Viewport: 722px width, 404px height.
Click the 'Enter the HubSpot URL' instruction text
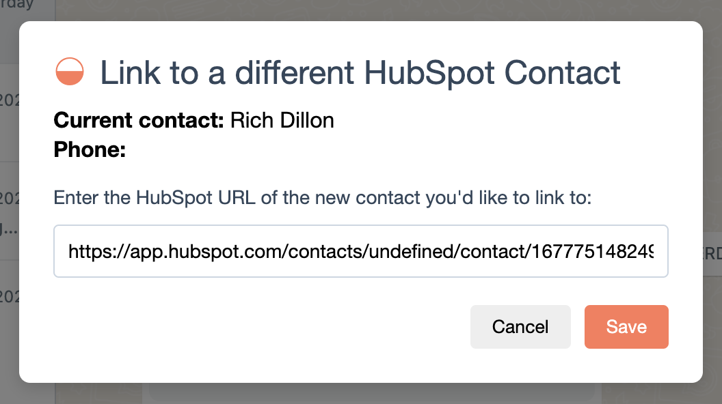(322, 198)
